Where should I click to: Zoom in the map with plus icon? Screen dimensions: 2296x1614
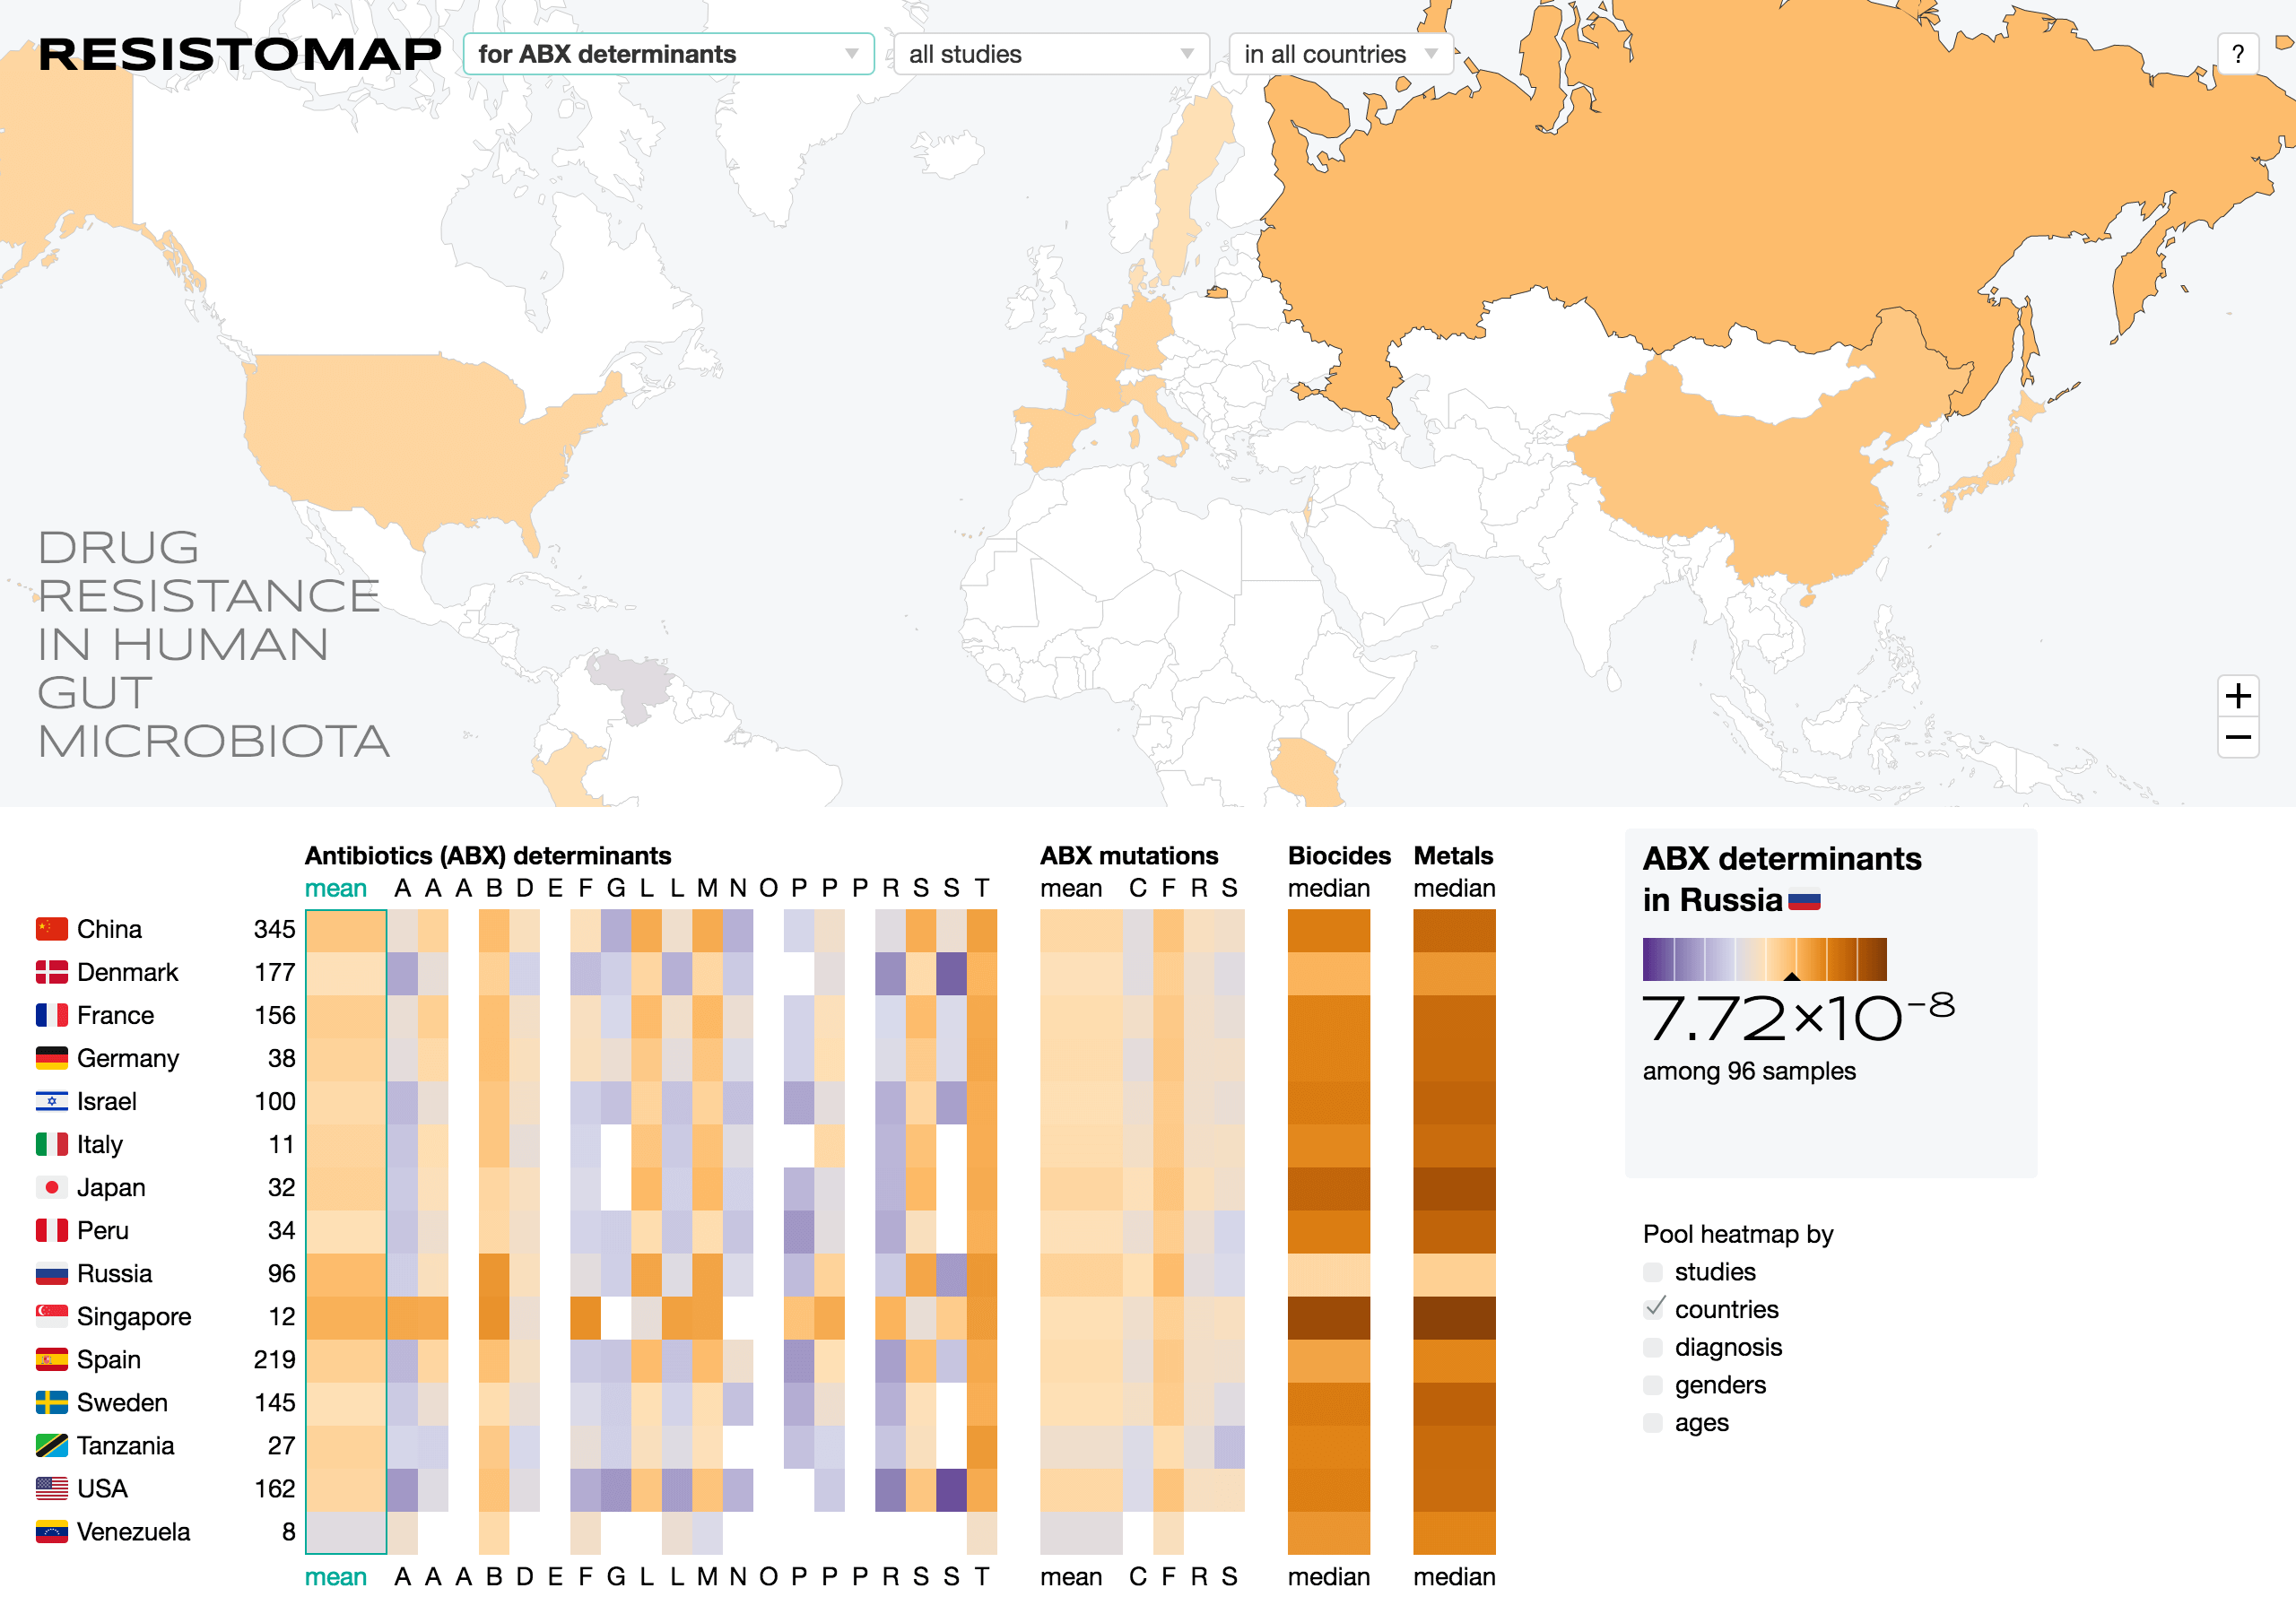[x=2237, y=695]
